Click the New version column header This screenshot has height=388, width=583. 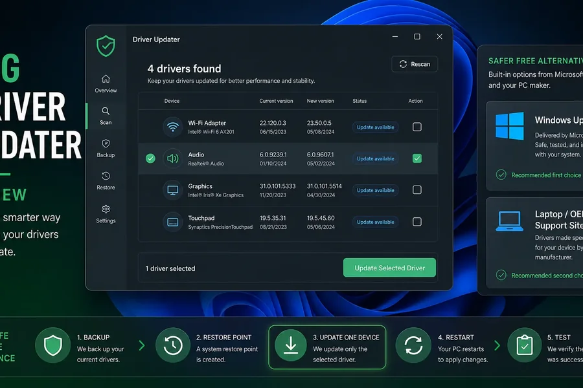(320, 101)
